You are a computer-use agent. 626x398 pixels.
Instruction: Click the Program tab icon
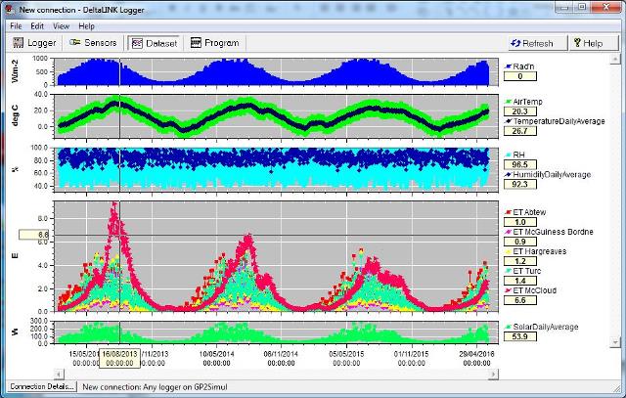click(x=196, y=42)
